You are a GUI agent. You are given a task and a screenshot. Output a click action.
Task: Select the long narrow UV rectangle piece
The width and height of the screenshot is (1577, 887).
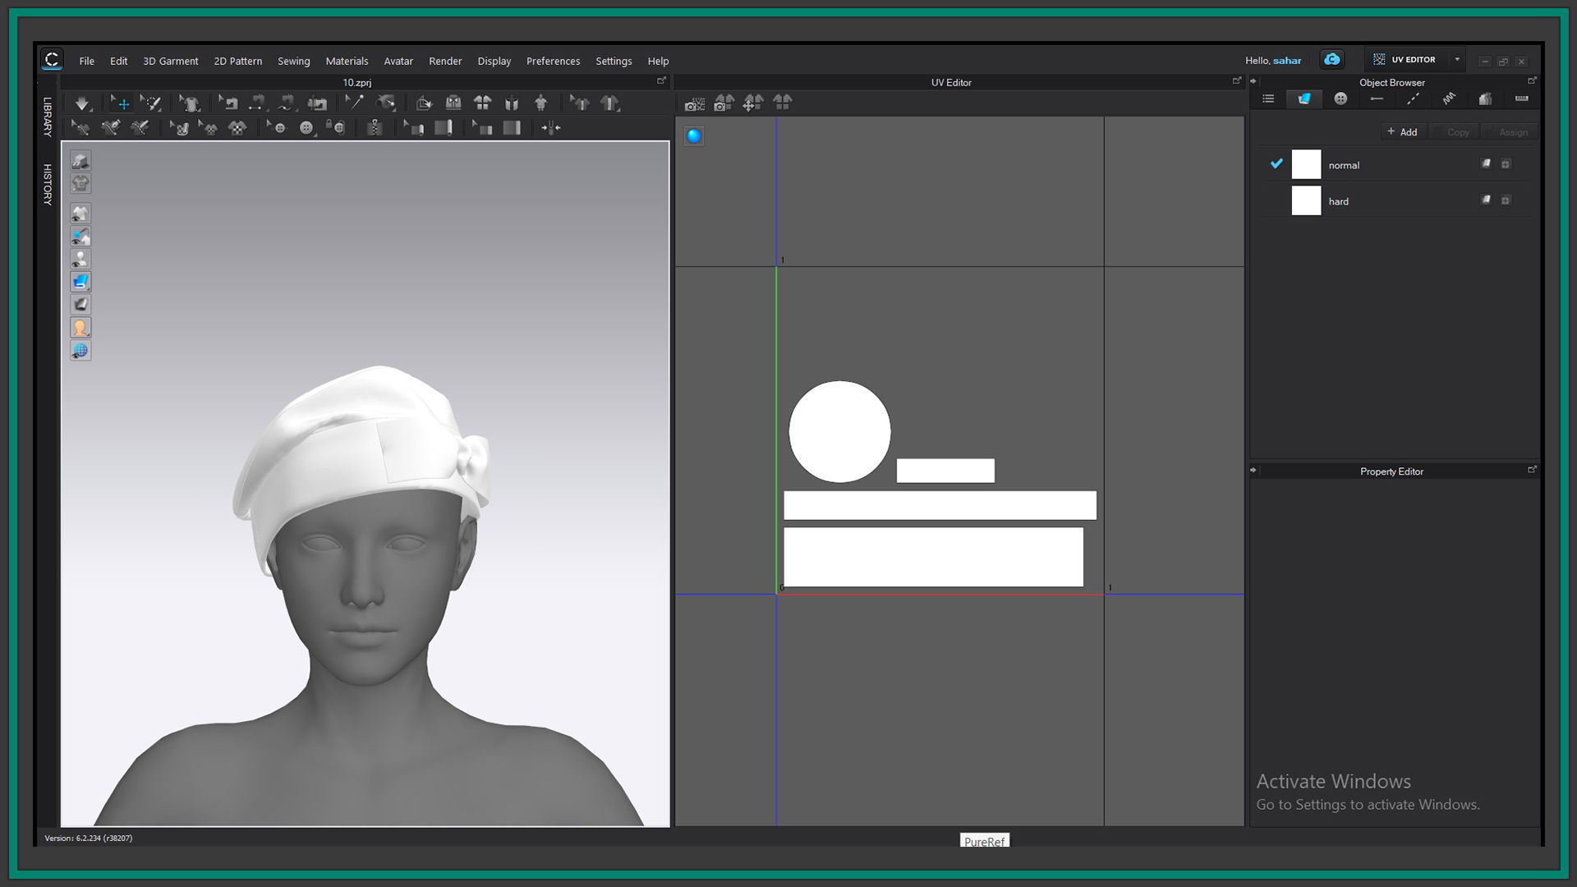(x=940, y=506)
